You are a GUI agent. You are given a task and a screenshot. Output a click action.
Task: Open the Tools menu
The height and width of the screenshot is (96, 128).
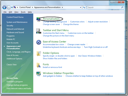click(23, 12)
